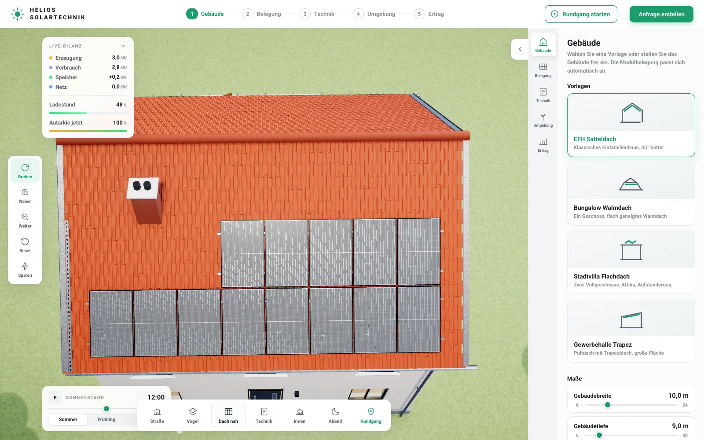Screen dimensions: 704x440
Task: Switch to the Straße camera view
Action: point(157,415)
